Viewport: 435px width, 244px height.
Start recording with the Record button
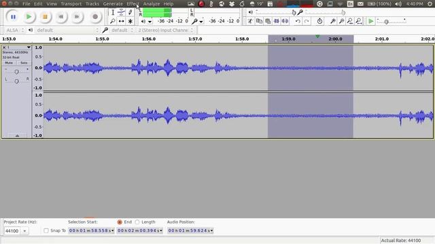pos(95,17)
